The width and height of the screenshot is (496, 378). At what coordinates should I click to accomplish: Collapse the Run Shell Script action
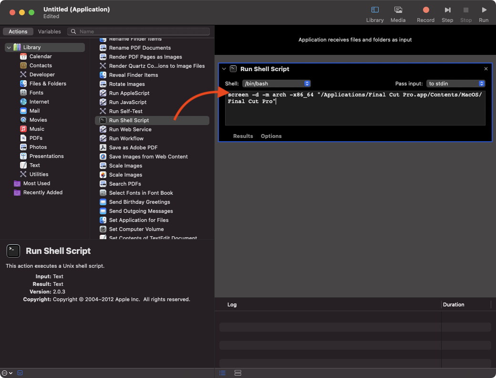(x=224, y=69)
